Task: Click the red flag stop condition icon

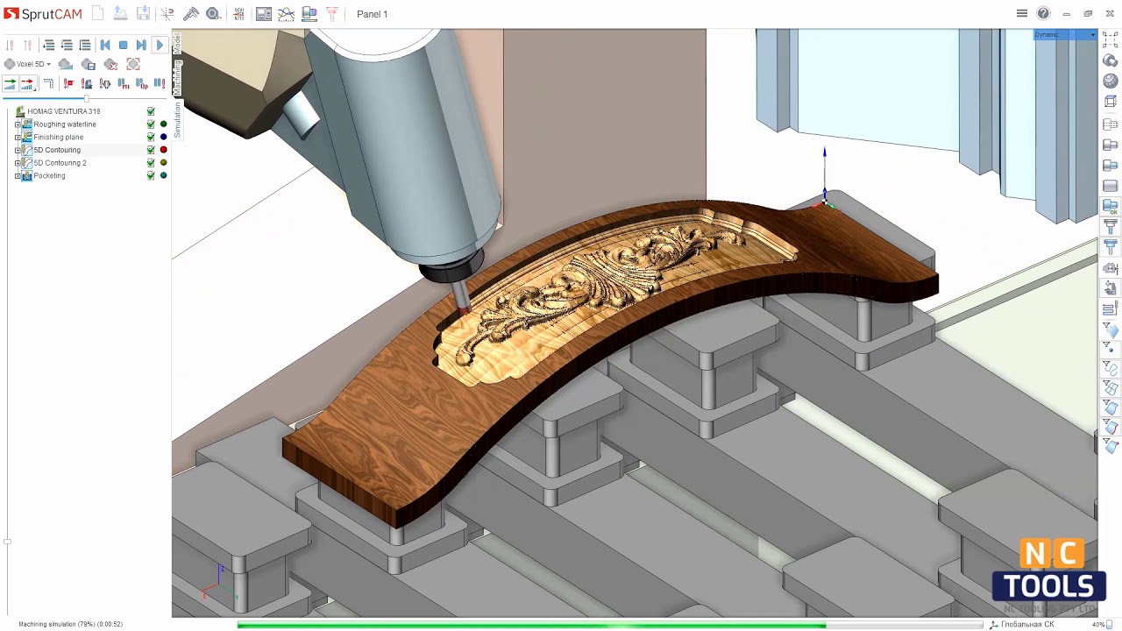Action: click(68, 83)
